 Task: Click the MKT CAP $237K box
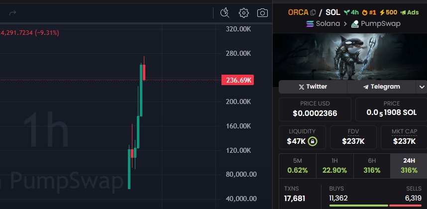(x=404, y=137)
